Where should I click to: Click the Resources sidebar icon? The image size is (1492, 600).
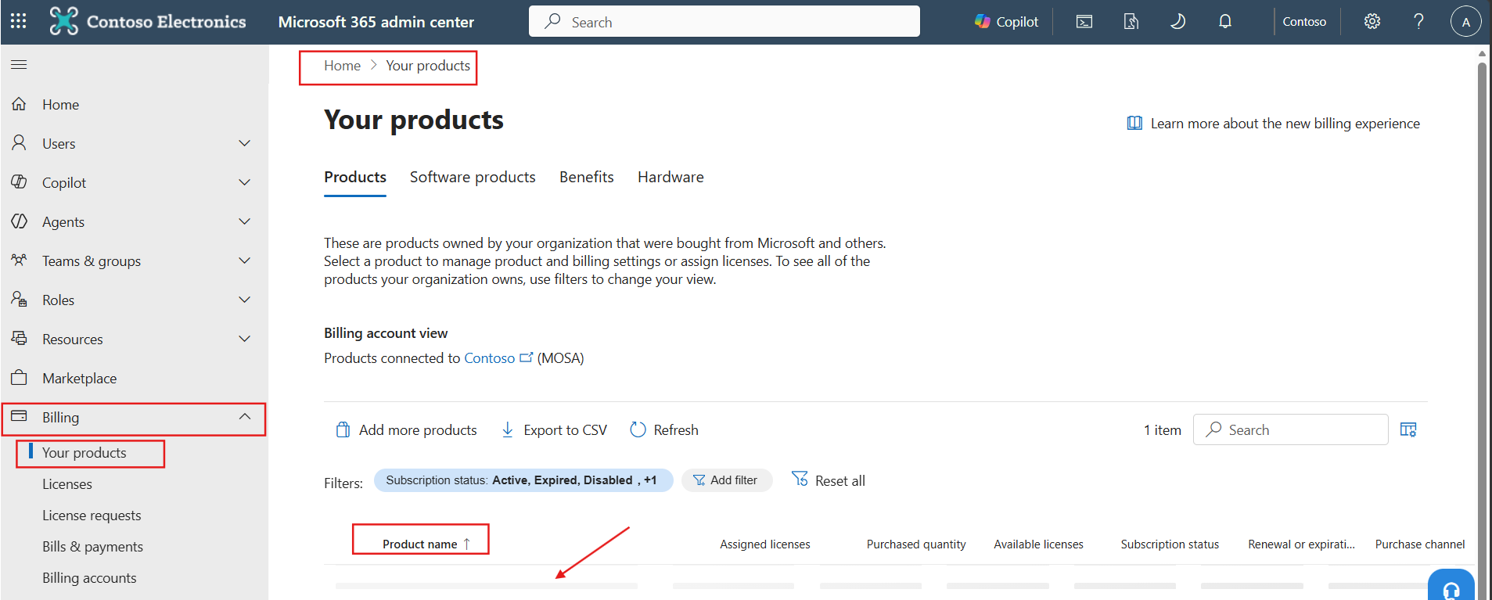point(20,339)
